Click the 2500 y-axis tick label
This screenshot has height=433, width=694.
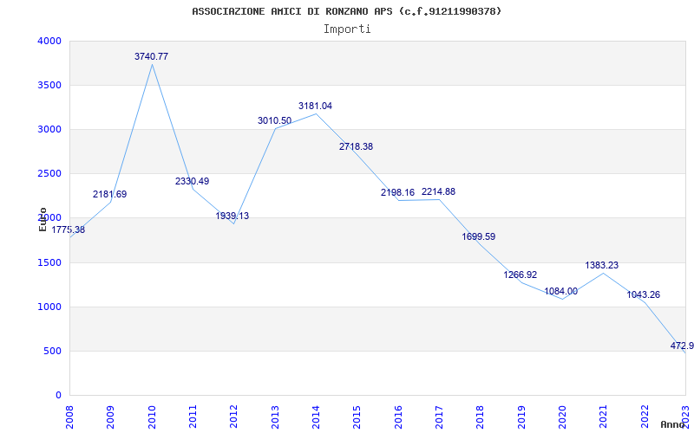(48, 174)
